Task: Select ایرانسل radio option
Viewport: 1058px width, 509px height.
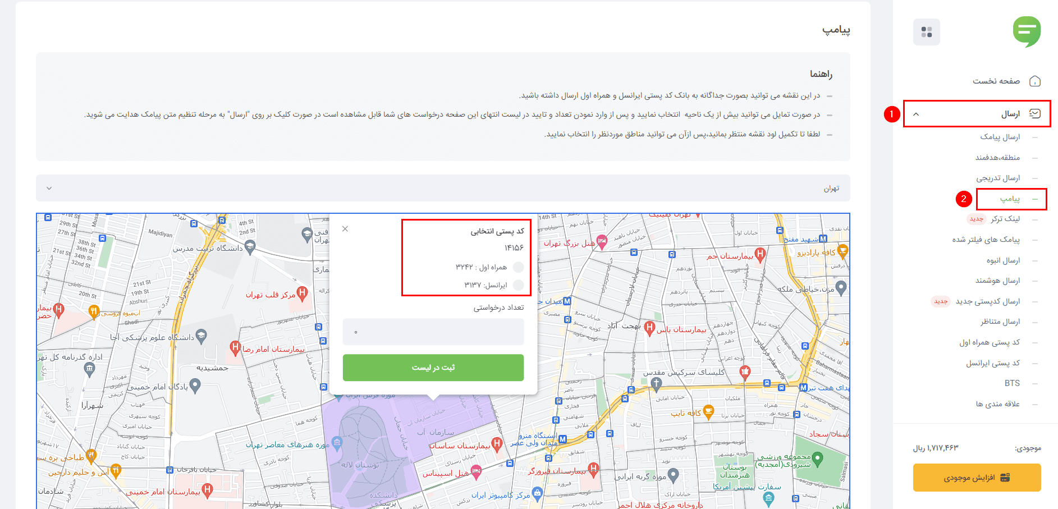Action: [518, 285]
